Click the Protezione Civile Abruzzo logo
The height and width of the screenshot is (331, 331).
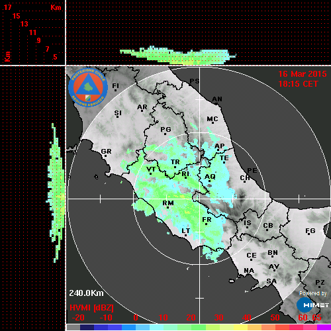tap(88, 87)
